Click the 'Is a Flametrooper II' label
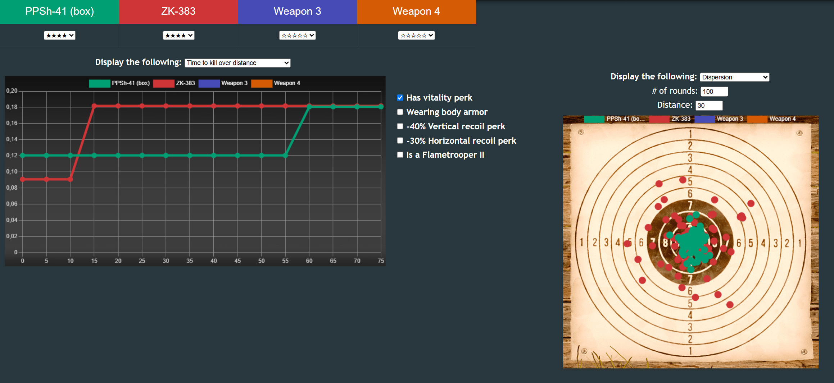 click(445, 155)
